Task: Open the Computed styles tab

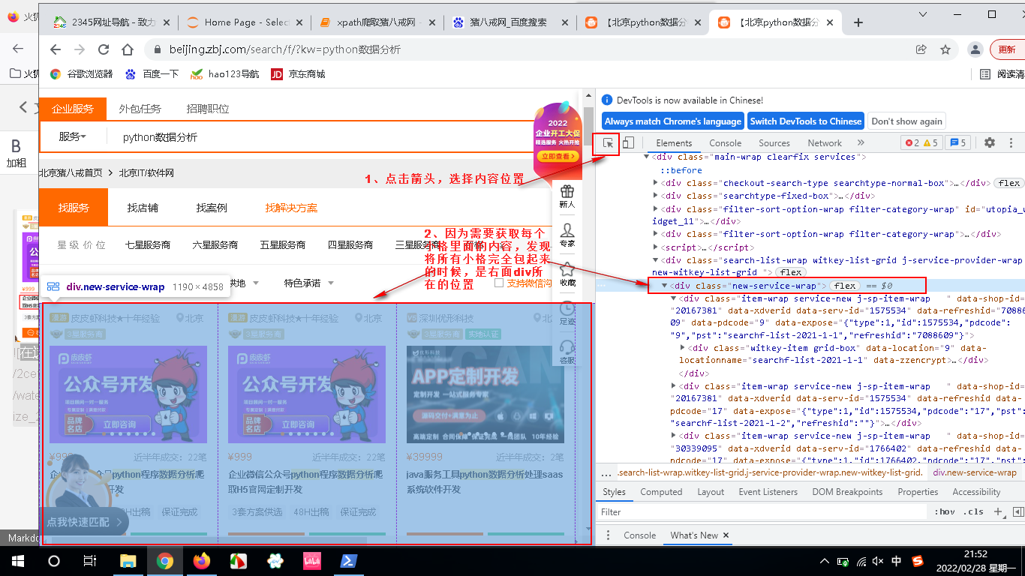Action: tap(661, 492)
